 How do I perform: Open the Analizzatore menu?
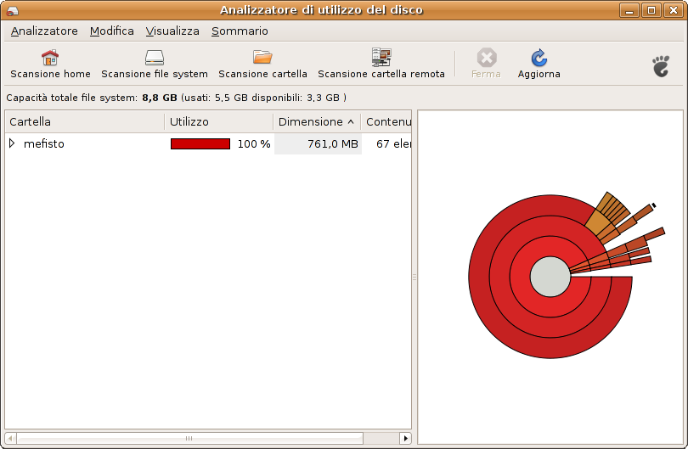point(44,31)
